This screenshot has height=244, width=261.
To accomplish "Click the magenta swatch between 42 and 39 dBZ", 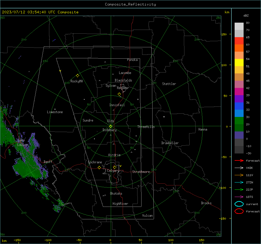I will (x=239, y=92).
